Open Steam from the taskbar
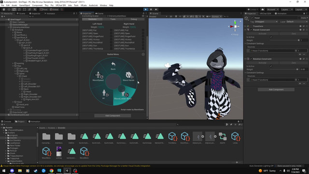 pyautogui.click(x=36, y=171)
